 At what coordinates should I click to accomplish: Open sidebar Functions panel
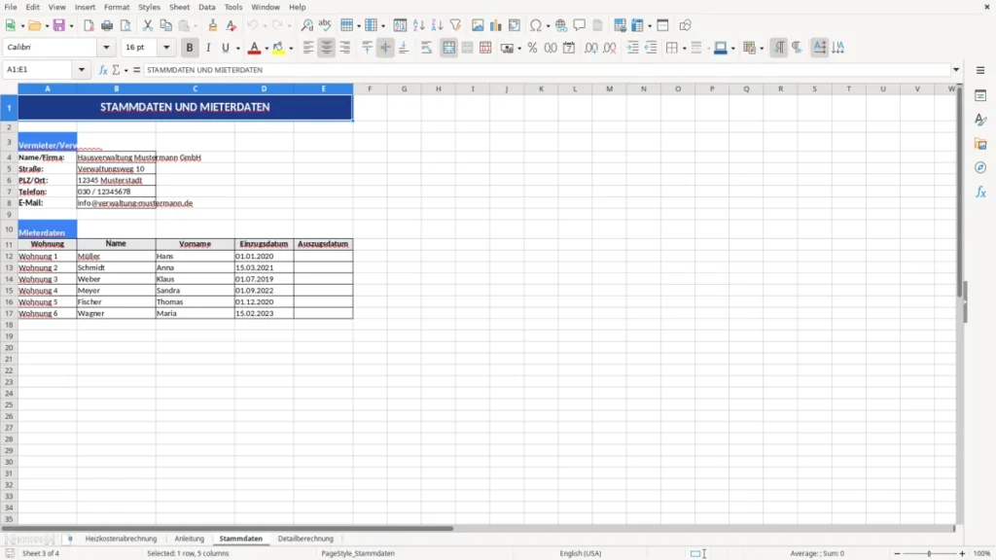coord(980,192)
